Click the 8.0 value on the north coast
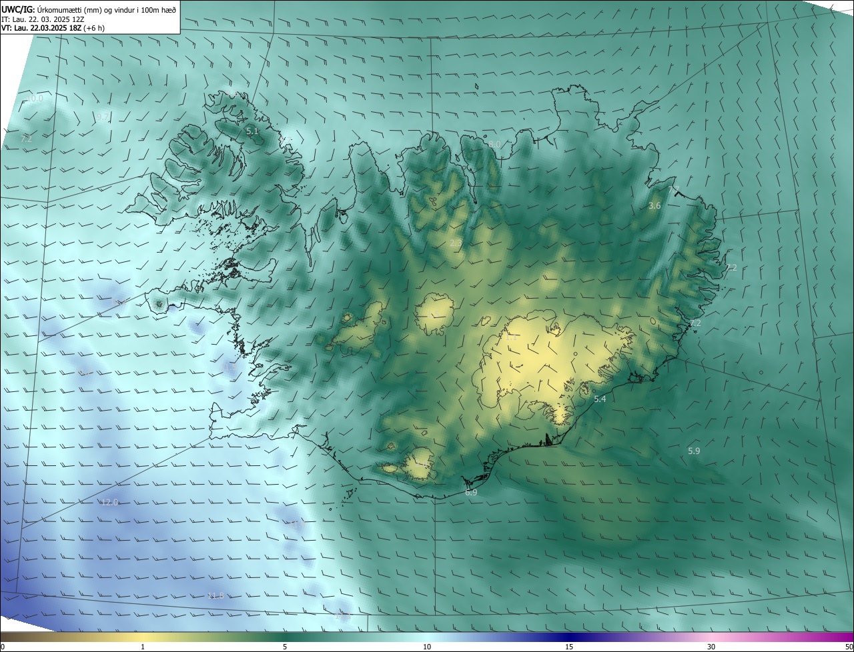Screen dimensions: 854x652 [494, 144]
